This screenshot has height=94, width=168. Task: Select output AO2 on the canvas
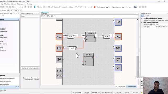click(118, 48)
